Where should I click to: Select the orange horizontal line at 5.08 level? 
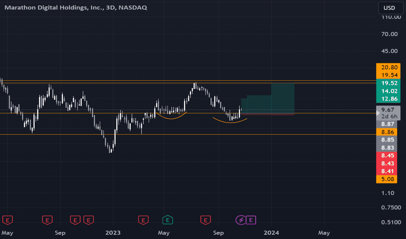(x=188, y=134)
